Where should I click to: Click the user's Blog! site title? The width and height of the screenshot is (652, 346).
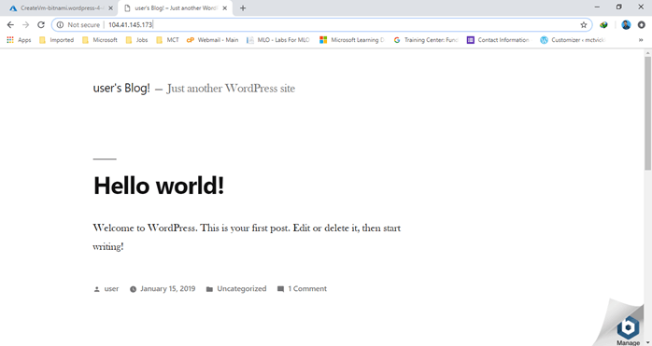coord(121,88)
